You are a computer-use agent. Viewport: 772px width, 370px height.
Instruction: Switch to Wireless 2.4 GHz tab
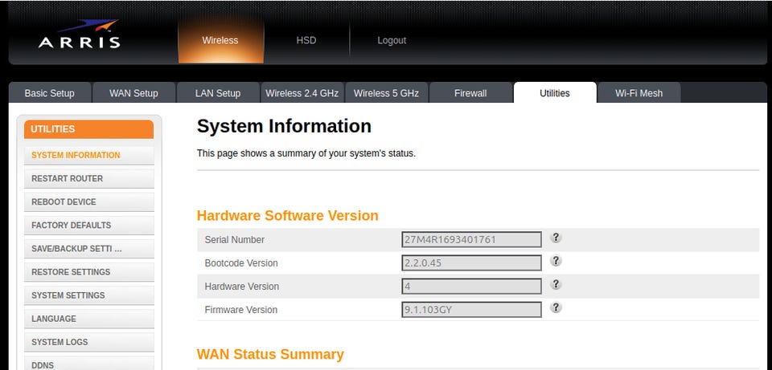(x=302, y=93)
